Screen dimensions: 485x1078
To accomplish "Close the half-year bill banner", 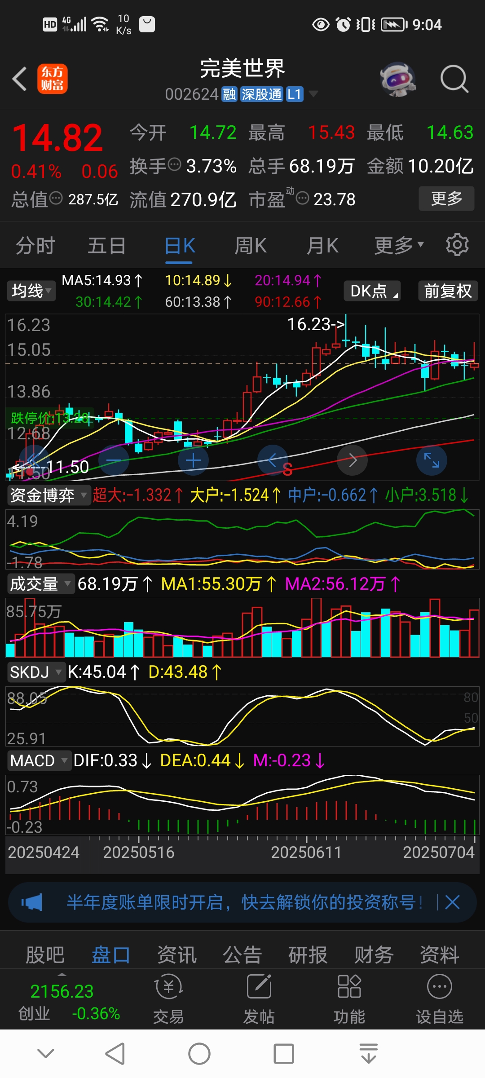I will [x=452, y=902].
